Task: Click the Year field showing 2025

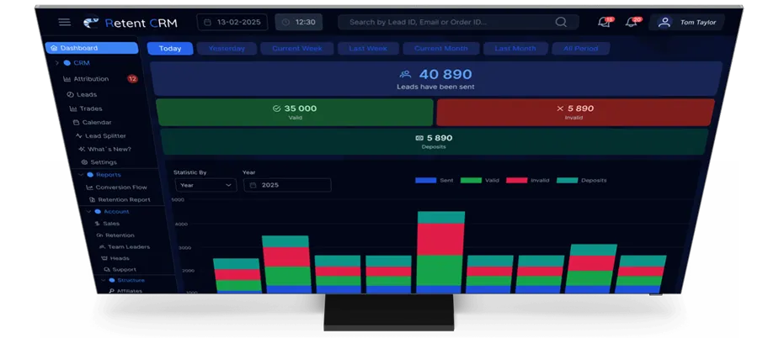Action: tap(287, 185)
